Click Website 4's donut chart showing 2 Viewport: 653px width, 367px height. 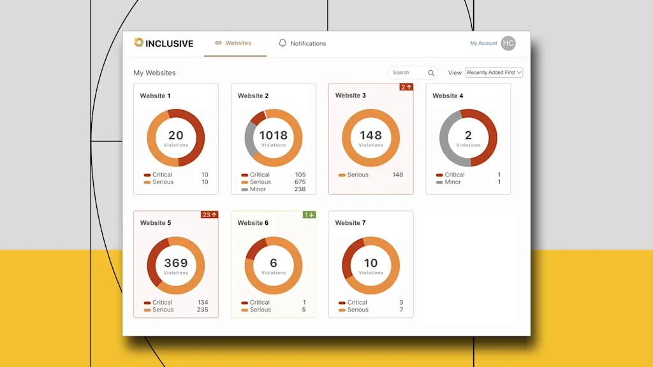pyautogui.click(x=468, y=138)
